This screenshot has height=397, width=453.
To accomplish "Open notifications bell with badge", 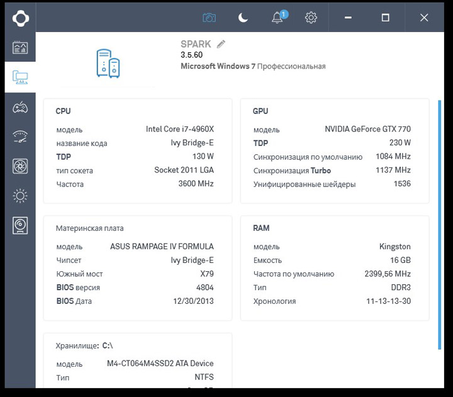I will pos(279,17).
